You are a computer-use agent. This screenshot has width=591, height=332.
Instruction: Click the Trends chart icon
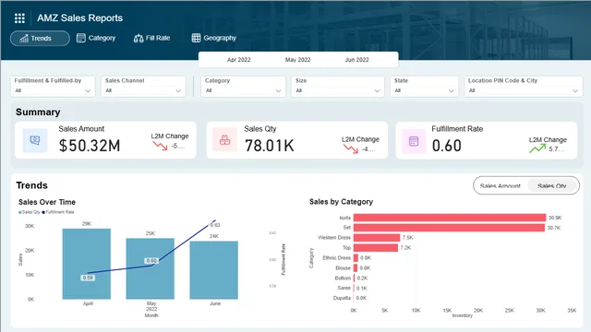coord(24,39)
